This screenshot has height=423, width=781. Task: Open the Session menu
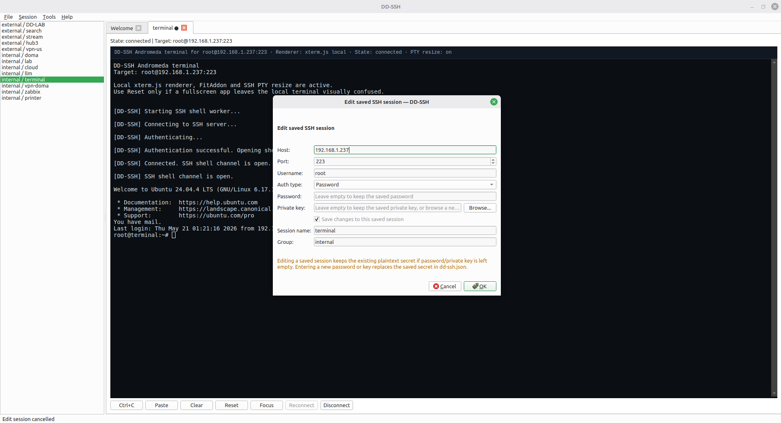click(28, 17)
